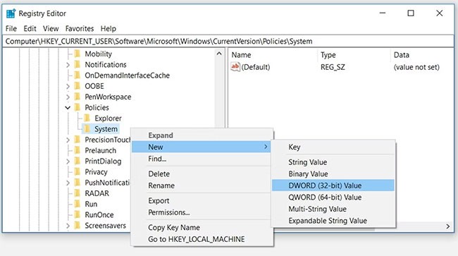
Task: Select QWORD (64-bit) Value
Action: coord(333,197)
